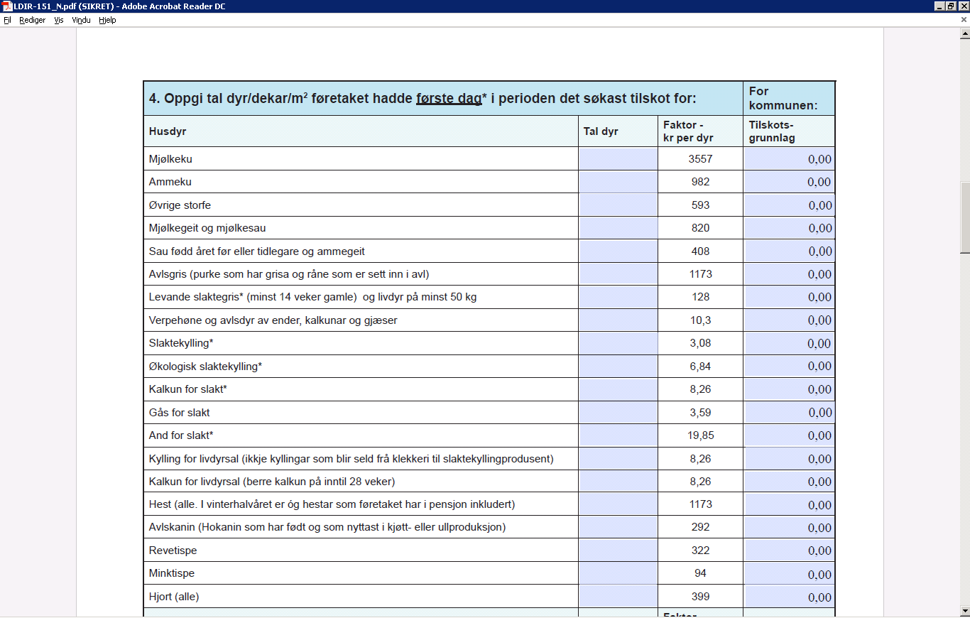Focus Tal dyr field for And for slakt
Screen dimensions: 970x618
618,435
